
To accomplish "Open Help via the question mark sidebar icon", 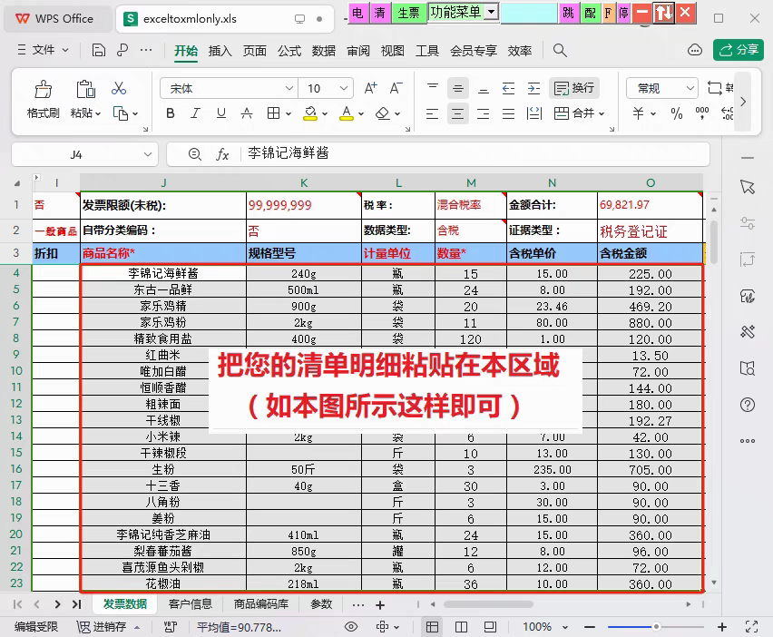I will [x=747, y=405].
